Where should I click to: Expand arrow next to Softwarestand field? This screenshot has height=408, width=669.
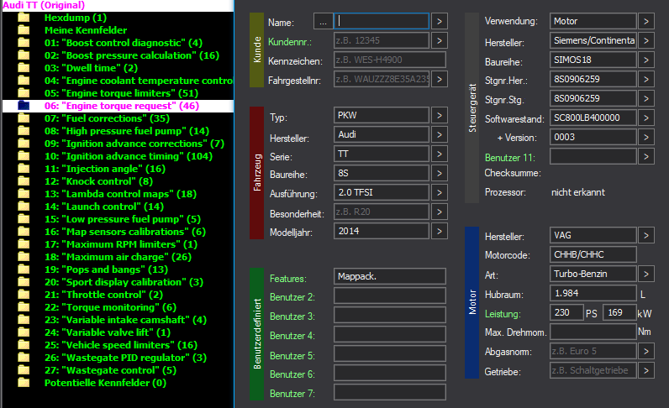point(646,118)
